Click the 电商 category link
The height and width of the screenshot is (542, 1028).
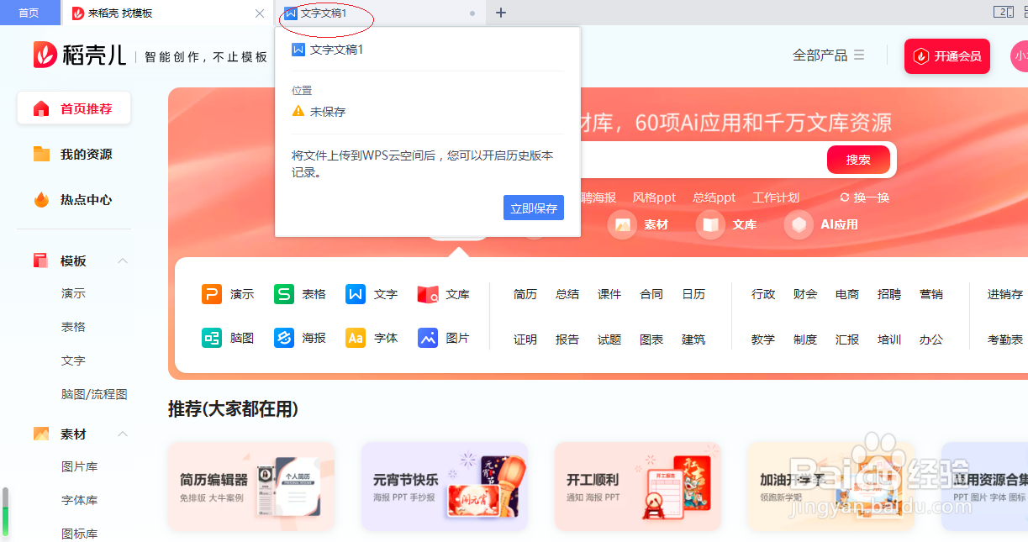[847, 294]
